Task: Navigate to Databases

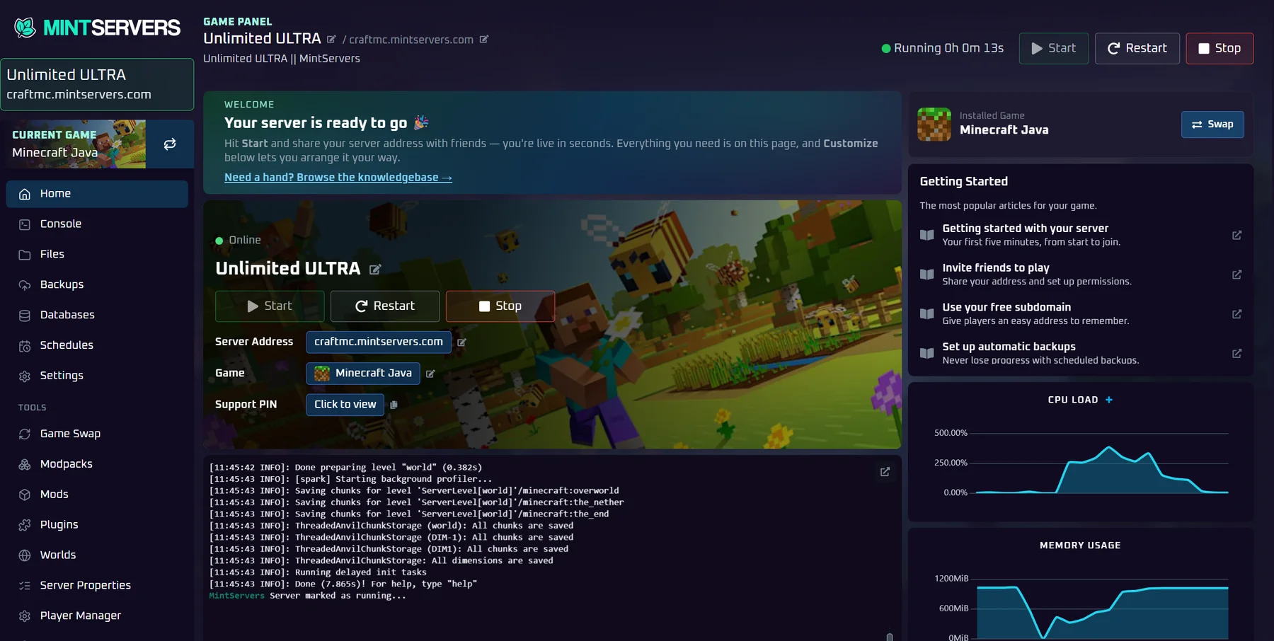Action: (97, 315)
